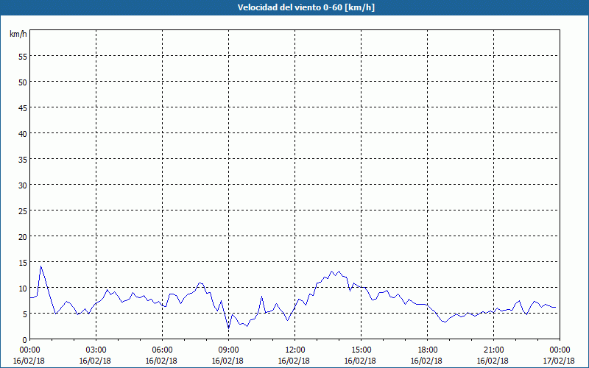Click the "km/h" axis unit label

tap(18, 34)
